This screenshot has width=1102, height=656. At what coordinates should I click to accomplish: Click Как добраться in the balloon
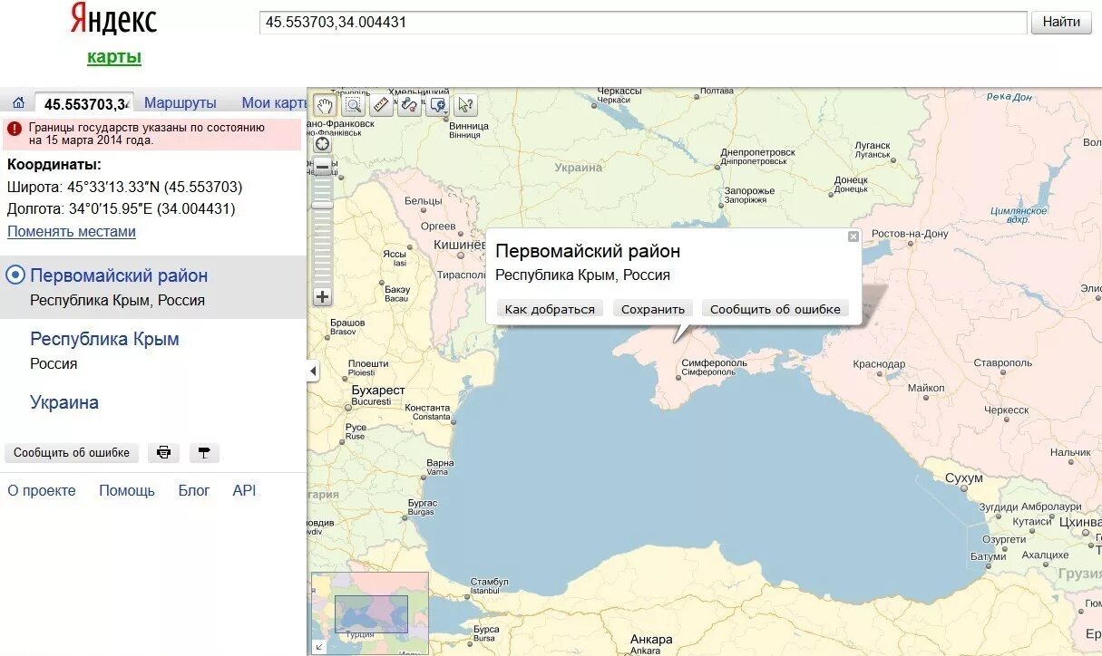pos(550,309)
